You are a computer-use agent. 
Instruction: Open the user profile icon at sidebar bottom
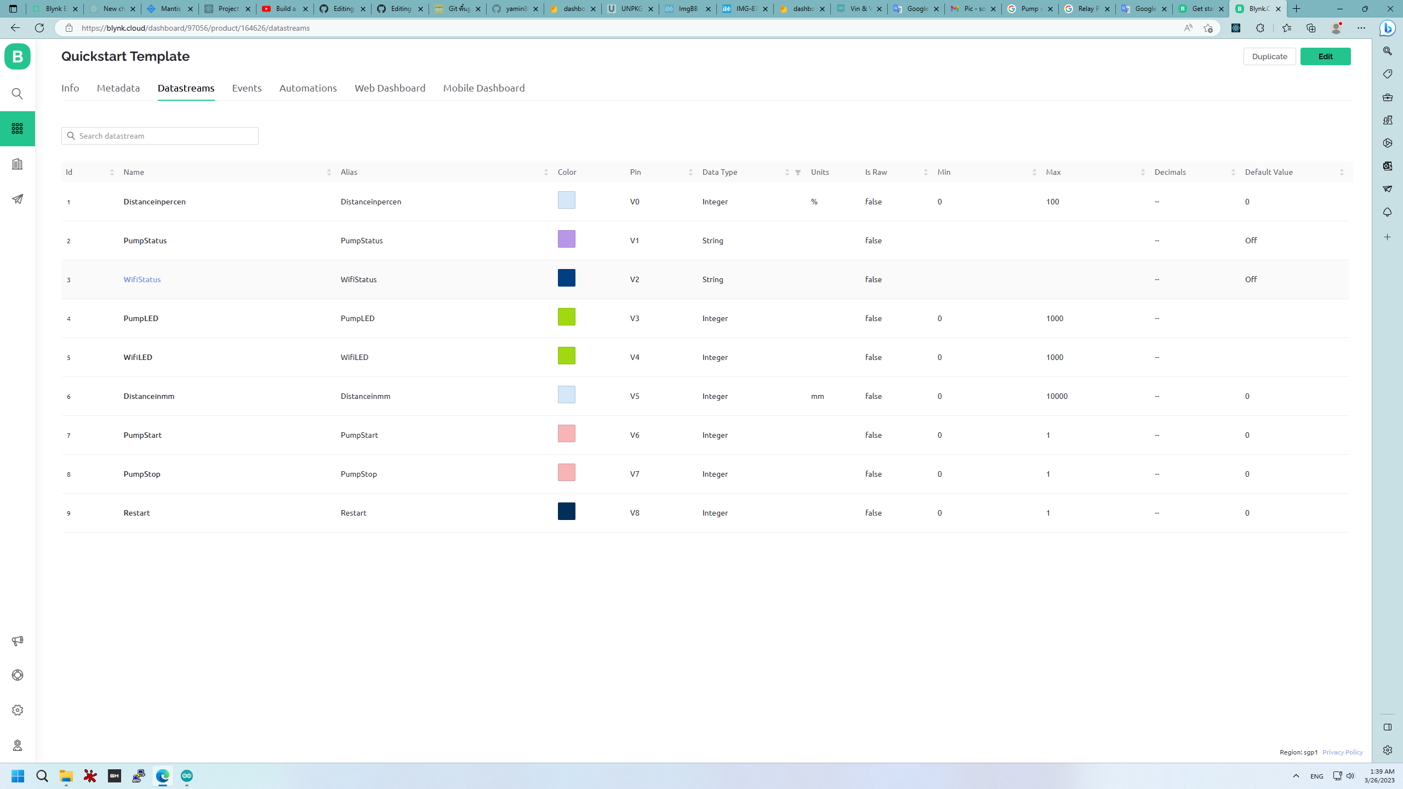pos(18,745)
